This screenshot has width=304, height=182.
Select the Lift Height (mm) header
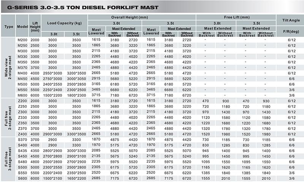click(35, 27)
